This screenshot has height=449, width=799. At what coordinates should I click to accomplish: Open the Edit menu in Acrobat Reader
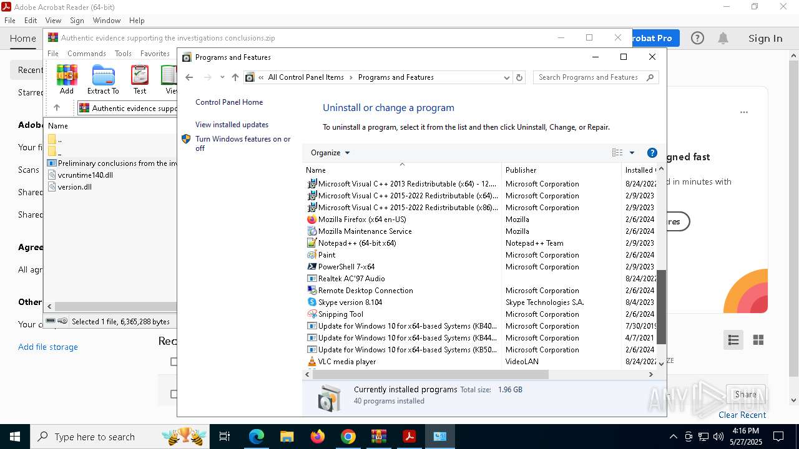coord(31,21)
